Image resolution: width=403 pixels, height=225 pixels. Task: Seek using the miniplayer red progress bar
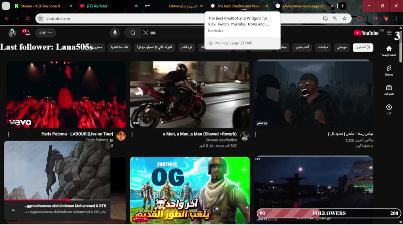[57, 200]
